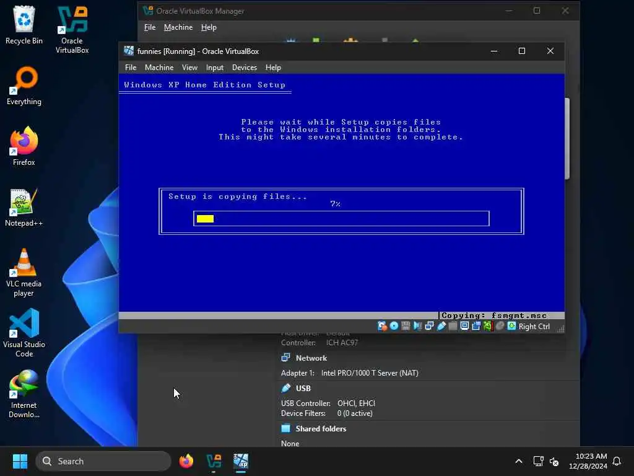Select the Everything desktop shortcut

(x=24, y=86)
